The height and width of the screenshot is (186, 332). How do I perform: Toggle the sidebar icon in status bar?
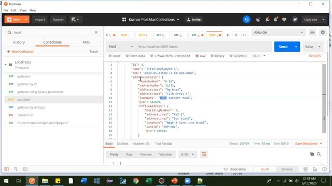coord(7,169)
